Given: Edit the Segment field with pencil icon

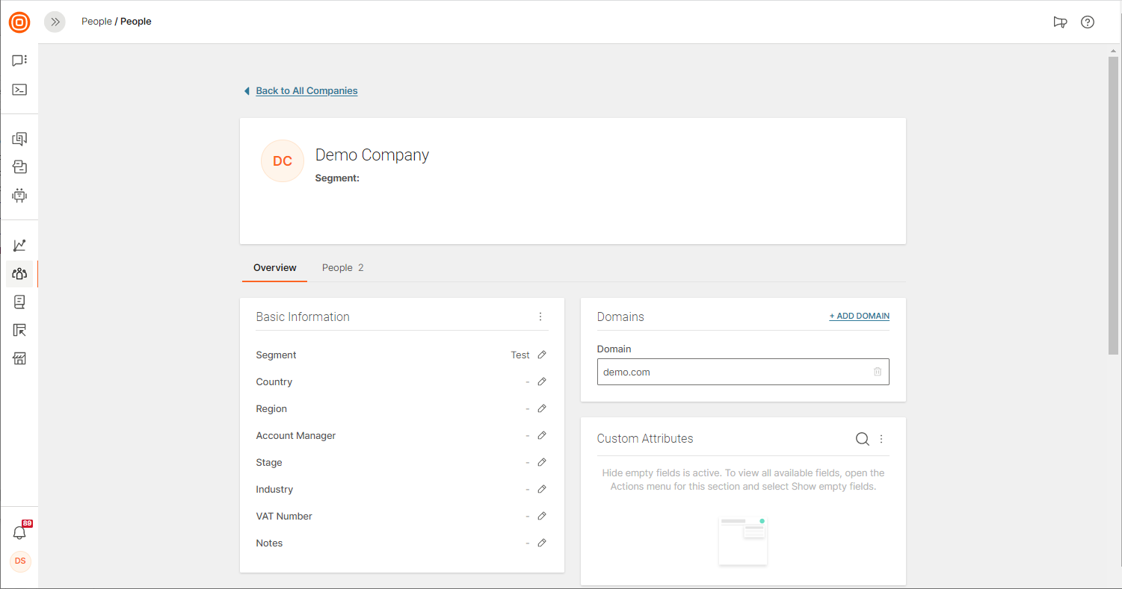Looking at the screenshot, I should [x=542, y=355].
